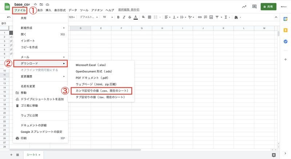Toggle the filter funnel icon
The width and height of the screenshot is (291, 159).
217,17
